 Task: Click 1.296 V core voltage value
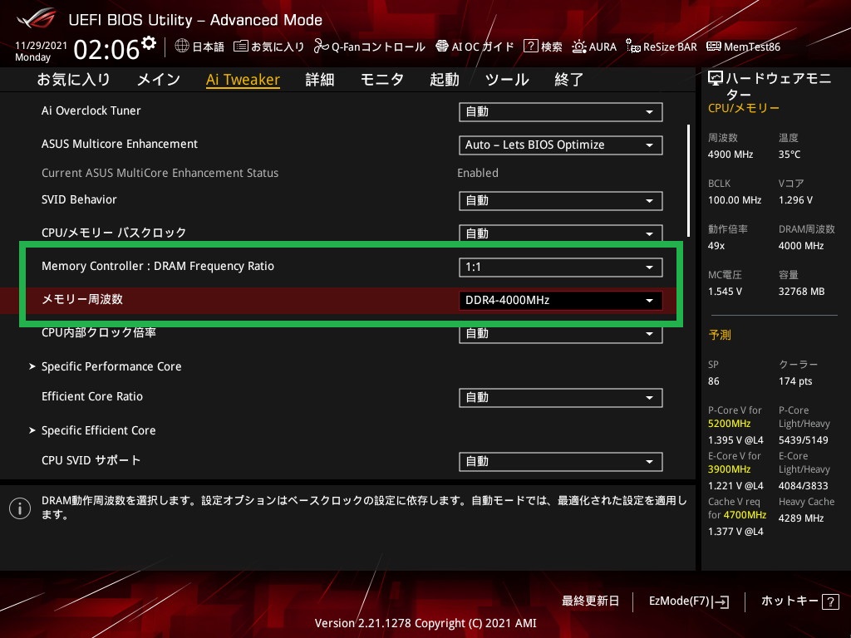tap(795, 200)
